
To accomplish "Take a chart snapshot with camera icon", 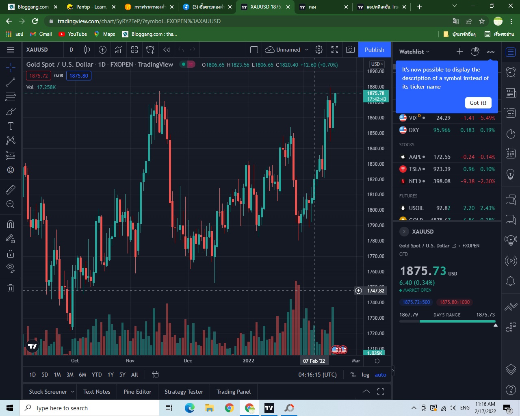I will click(350, 50).
